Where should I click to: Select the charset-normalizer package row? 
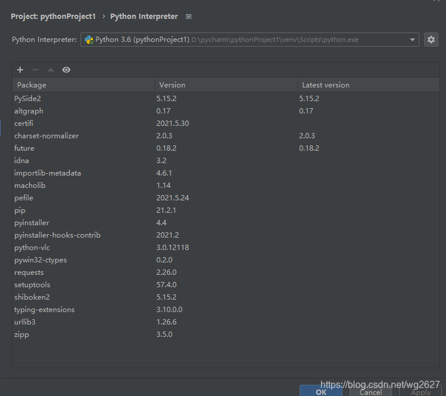click(x=226, y=136)
